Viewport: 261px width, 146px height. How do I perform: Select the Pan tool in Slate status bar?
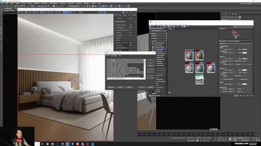tap(241, 96)
